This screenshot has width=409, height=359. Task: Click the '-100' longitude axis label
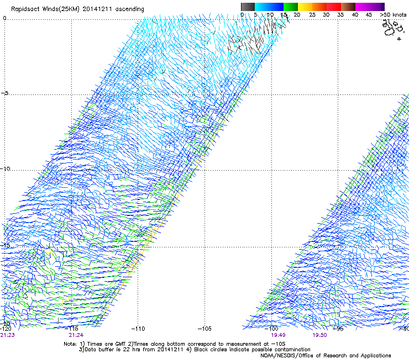[x=271, y=328]
